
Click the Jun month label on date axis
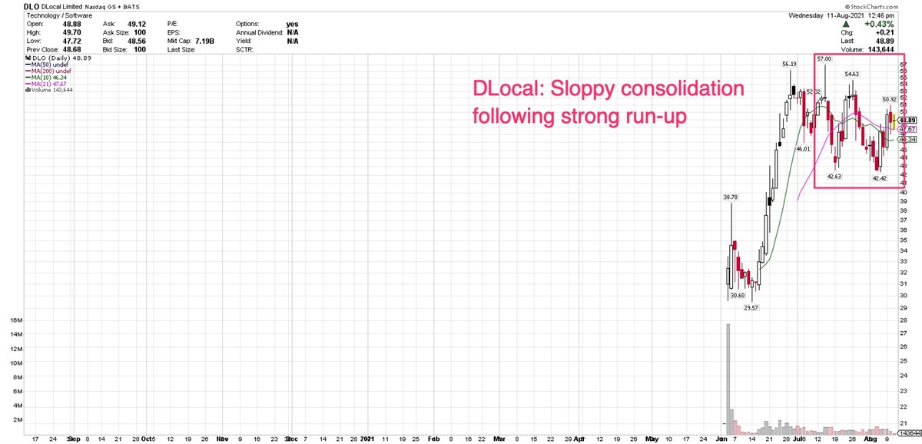(721, 441)
